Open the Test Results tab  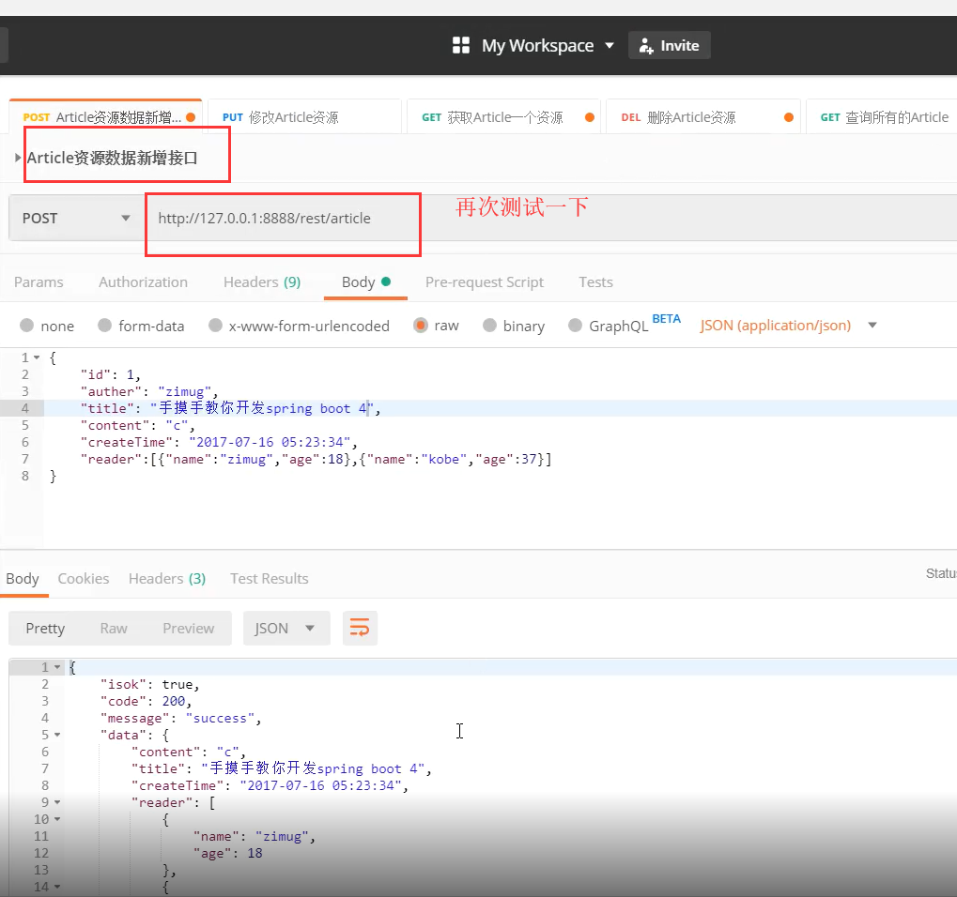pyautogui.click(x=270, y=579)
